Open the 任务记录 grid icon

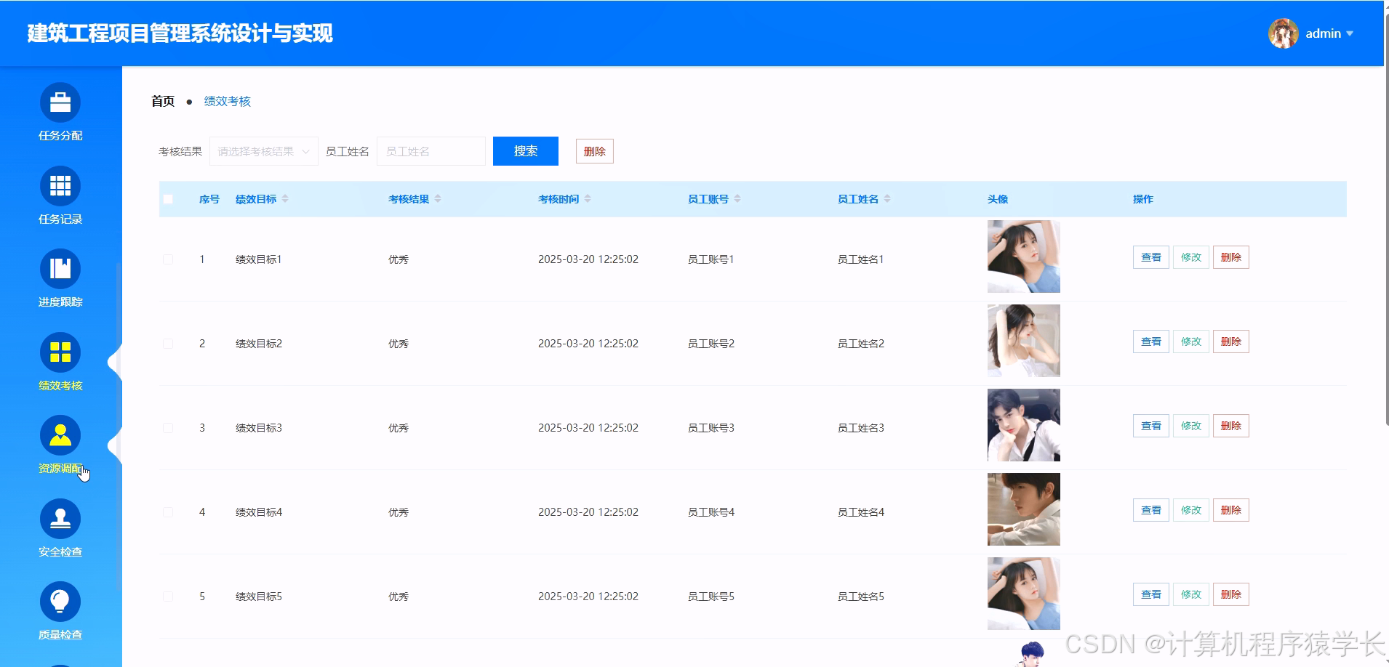coord(60,186)
